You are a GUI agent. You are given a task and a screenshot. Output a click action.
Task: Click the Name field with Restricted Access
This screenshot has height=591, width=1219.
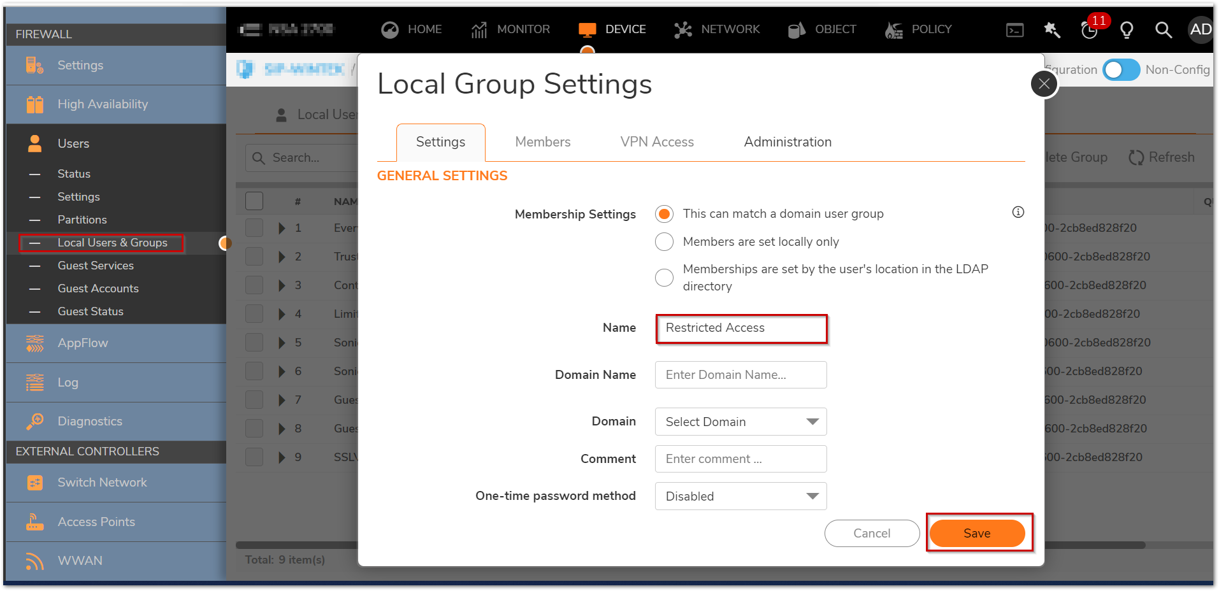pyautogui.click(x=741, y=328)
